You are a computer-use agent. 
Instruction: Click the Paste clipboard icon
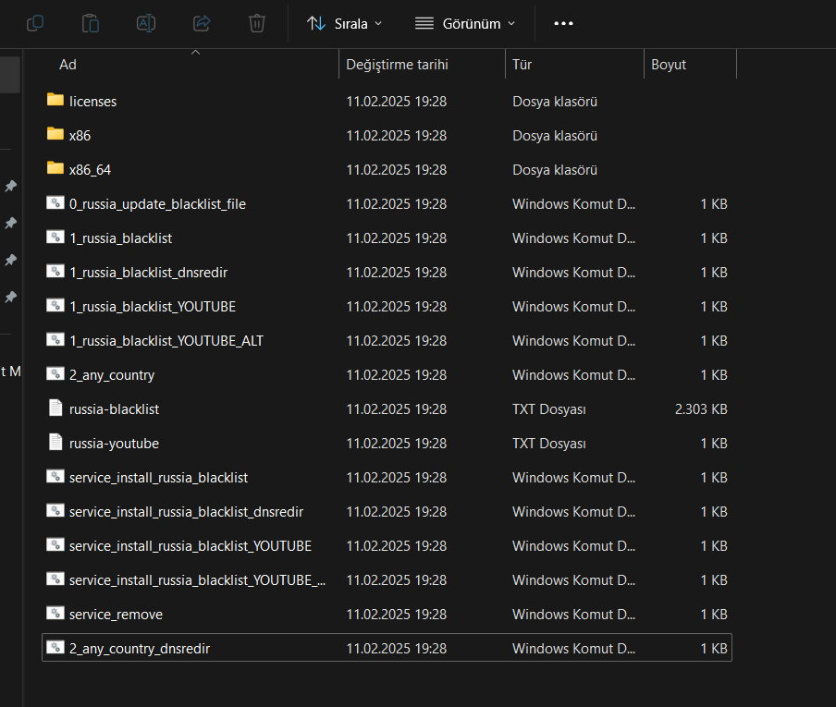tap(91, 23)
